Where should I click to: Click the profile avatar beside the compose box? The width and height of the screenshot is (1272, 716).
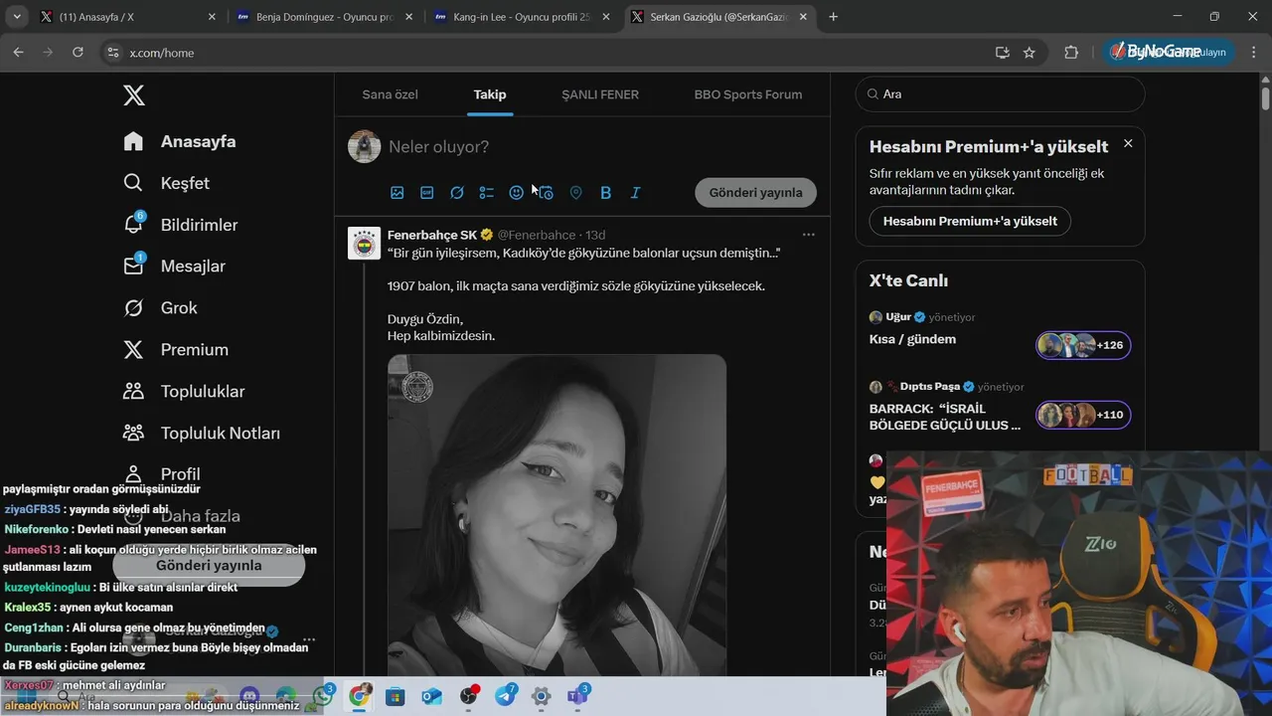click(x=365, y=146)
